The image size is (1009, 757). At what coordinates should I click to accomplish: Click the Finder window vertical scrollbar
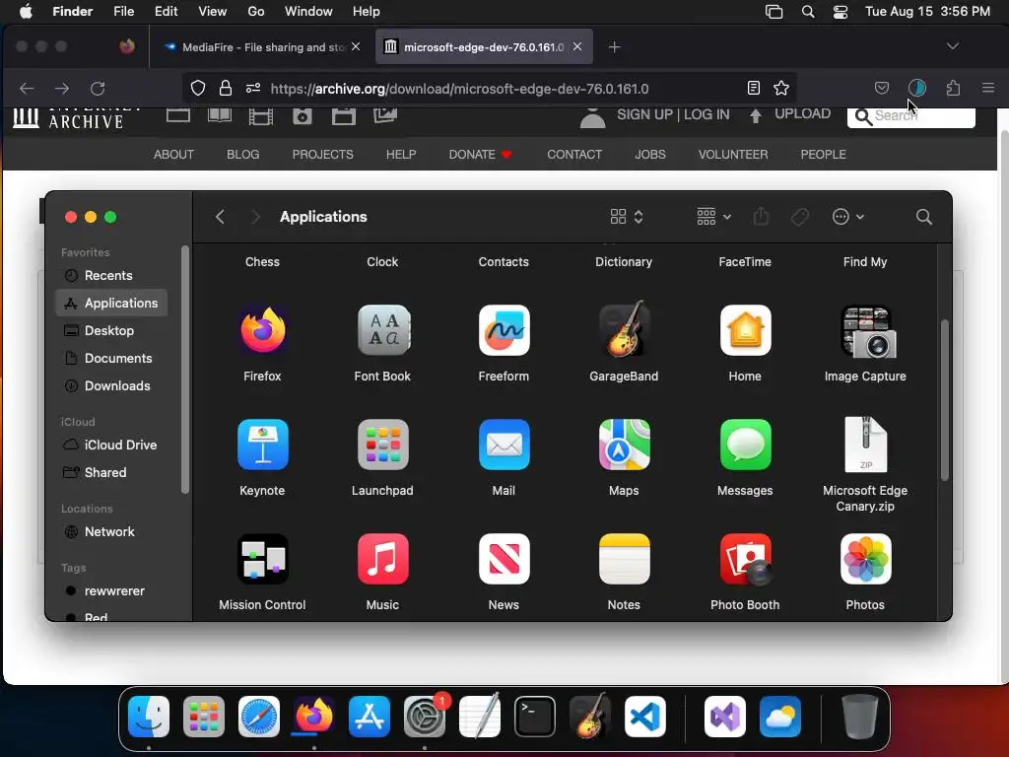[x=945, y=400]
